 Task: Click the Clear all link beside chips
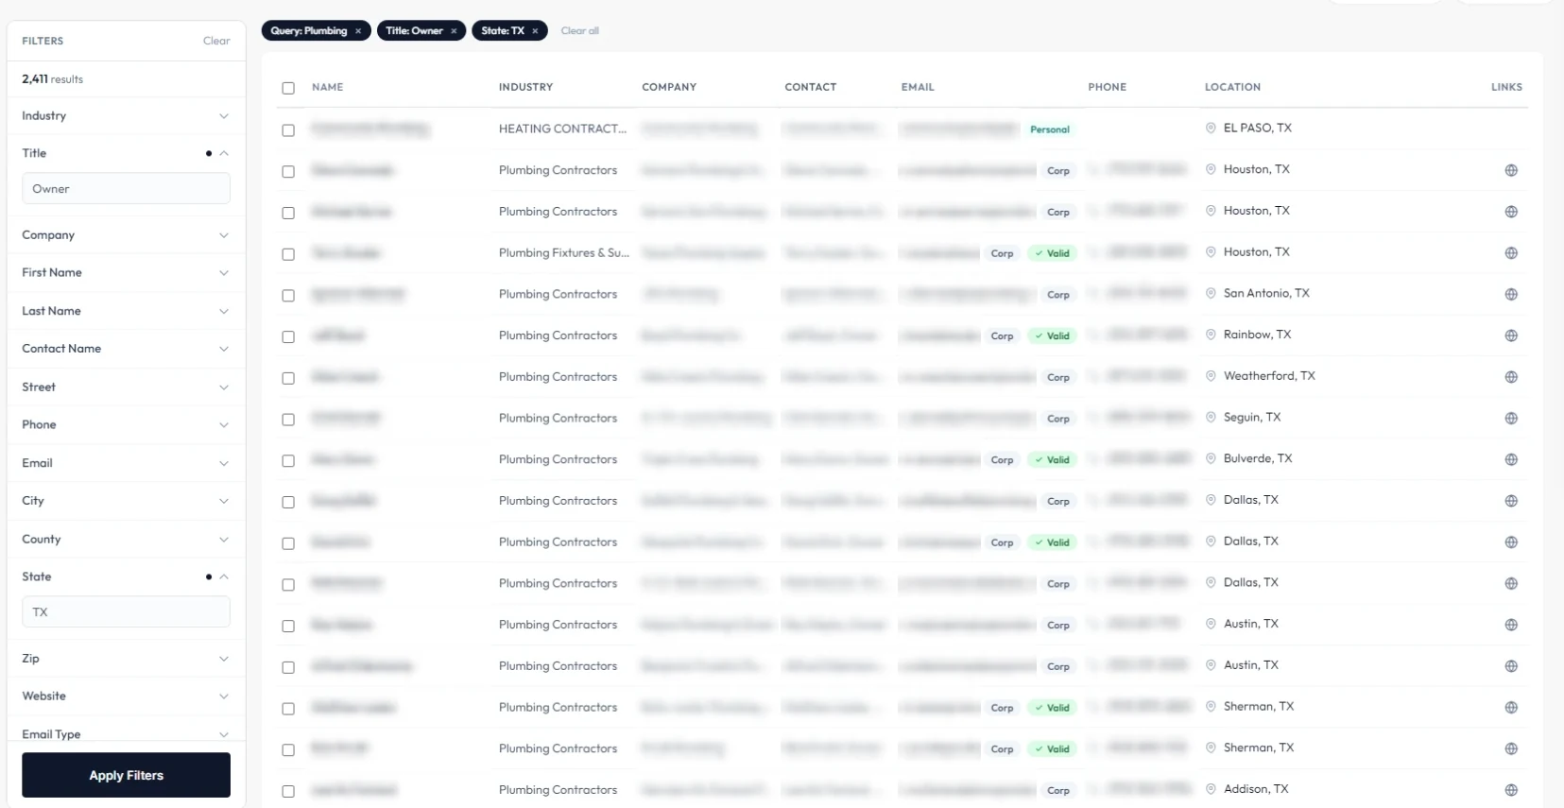tap(580, 31)
